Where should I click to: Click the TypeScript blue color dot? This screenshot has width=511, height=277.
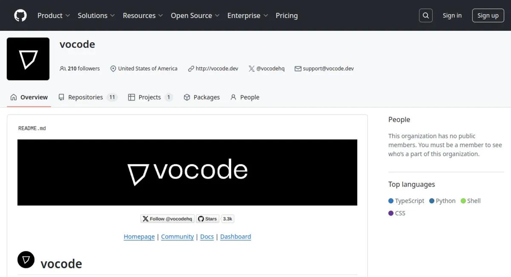point(391,201)
